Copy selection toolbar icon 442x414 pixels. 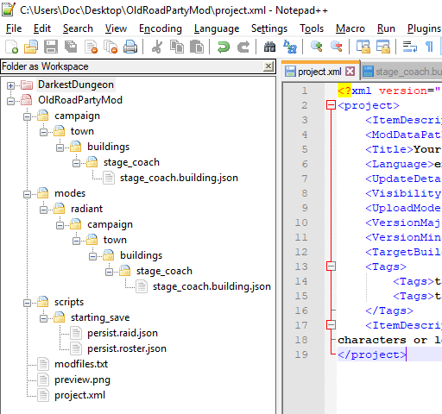coord(177,47)
